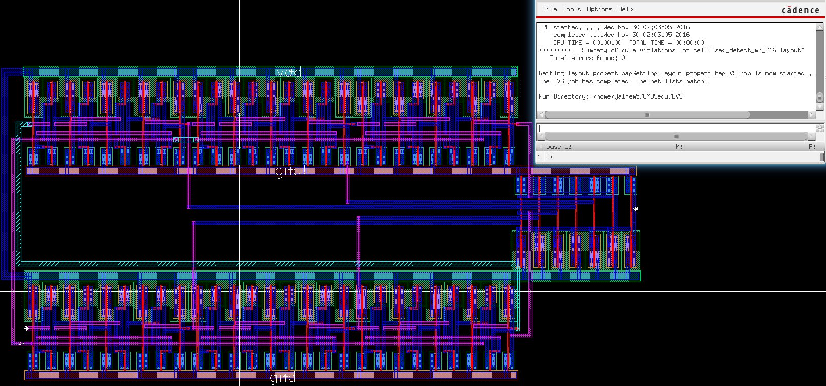Image resolution: width=826 pixels, height=386 pixels.
Task: Click the log scroll-up arrow
Action: pos(819,27)
